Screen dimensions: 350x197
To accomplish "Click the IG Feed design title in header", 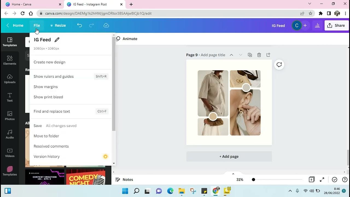I will point(278,25).
